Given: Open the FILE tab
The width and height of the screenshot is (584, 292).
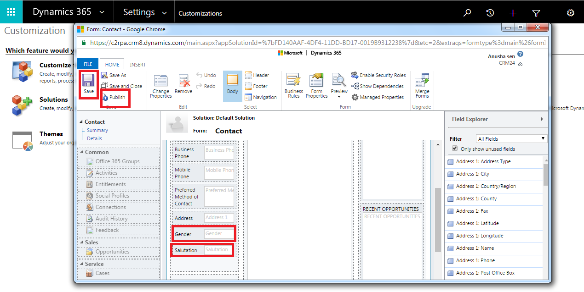Looking at the screenshot, I should coord(88,65).
